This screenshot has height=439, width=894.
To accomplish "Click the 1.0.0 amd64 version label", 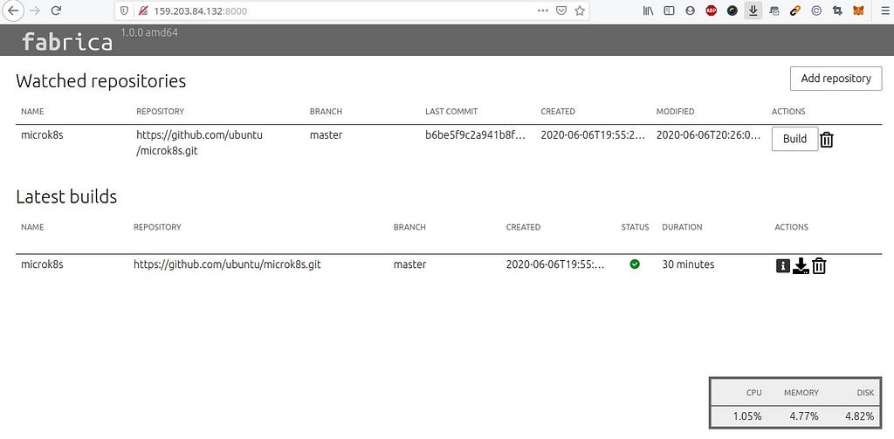I will [x=149, y=32].
